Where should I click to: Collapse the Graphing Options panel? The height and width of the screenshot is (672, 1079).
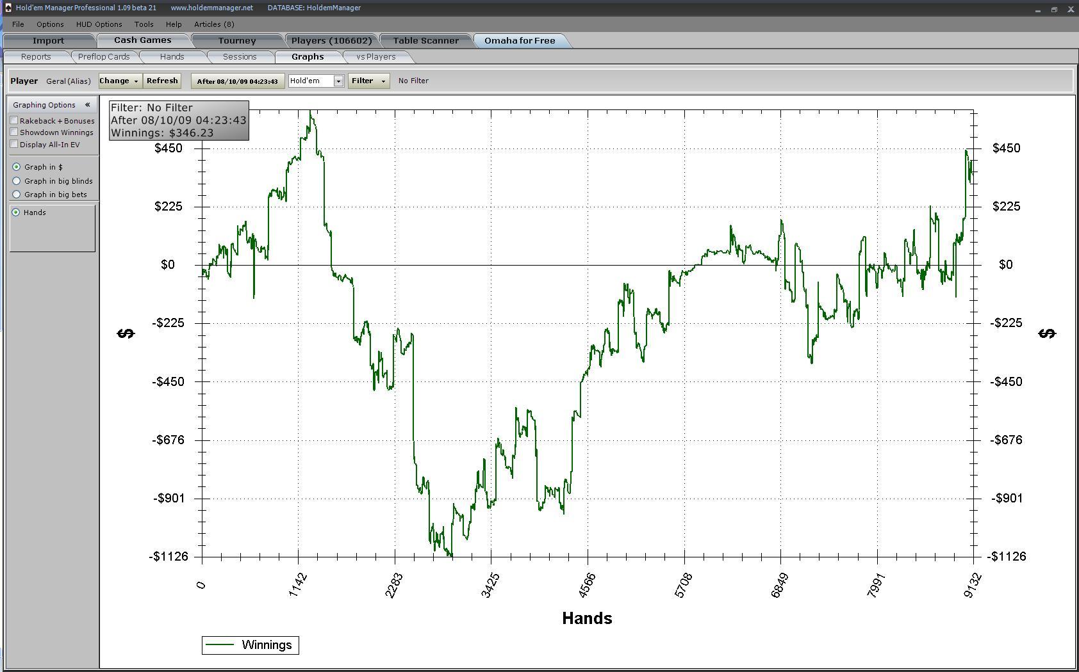(87, 104)
